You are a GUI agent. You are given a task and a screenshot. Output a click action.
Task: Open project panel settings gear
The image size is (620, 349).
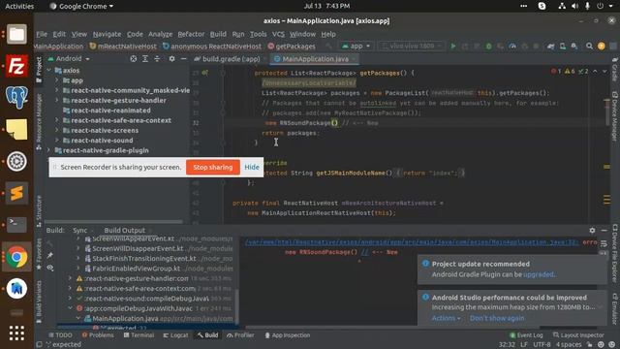click(x=171, y=58)
